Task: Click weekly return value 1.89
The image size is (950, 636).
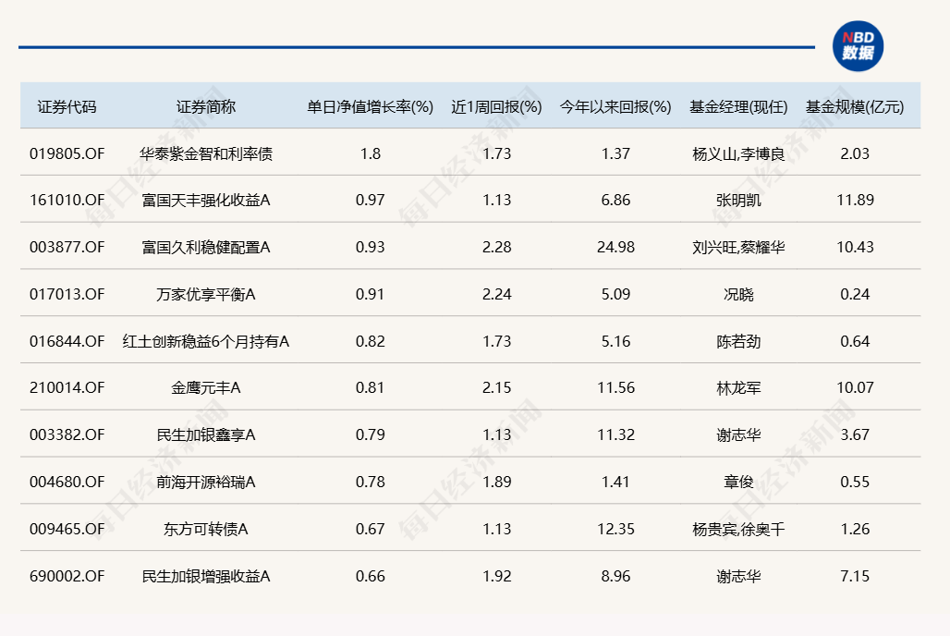Action: point(497,482)
